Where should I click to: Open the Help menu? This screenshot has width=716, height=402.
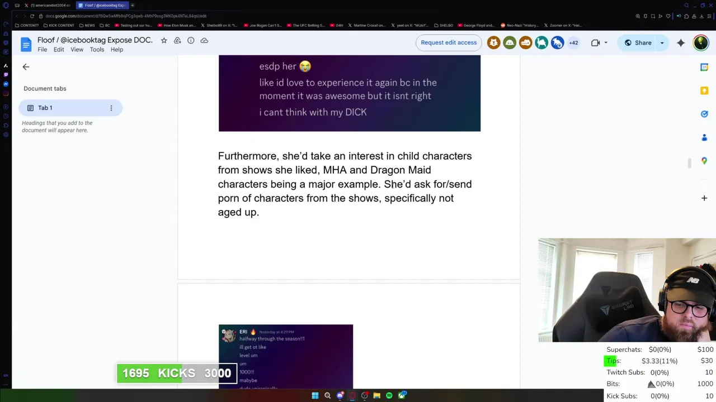117,50
